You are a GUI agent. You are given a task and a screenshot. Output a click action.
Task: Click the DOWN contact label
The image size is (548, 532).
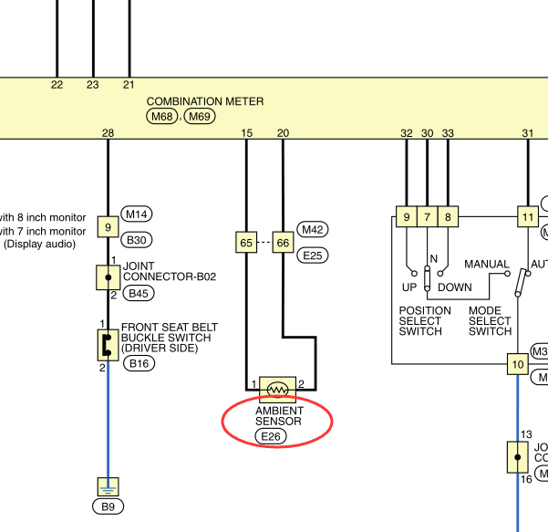[x=455, y=287]
